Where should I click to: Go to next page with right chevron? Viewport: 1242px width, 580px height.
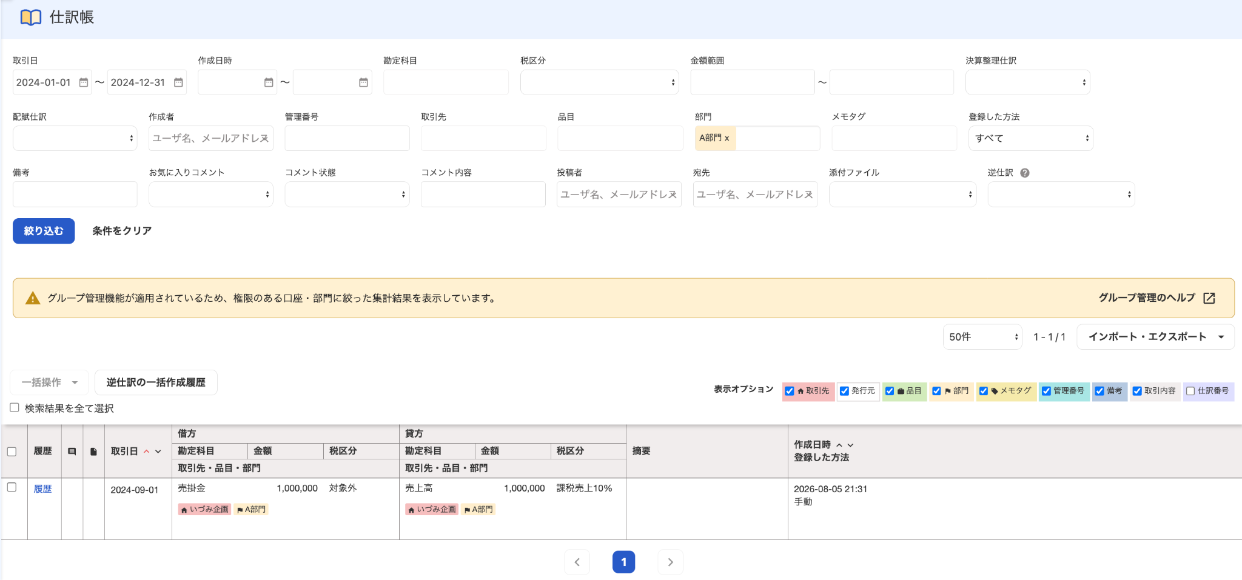click(670, 562)
